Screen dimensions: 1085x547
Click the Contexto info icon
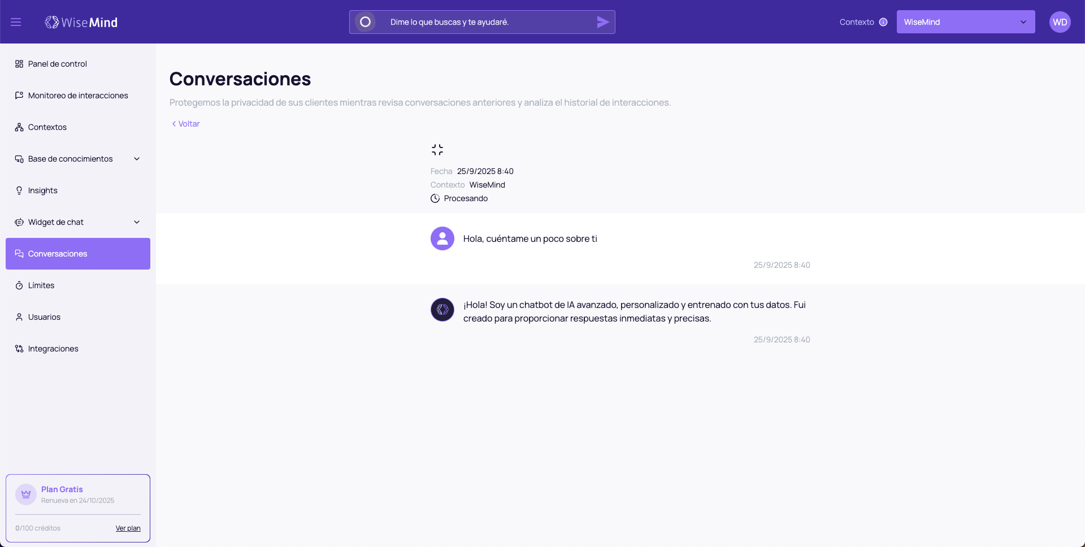883,22
